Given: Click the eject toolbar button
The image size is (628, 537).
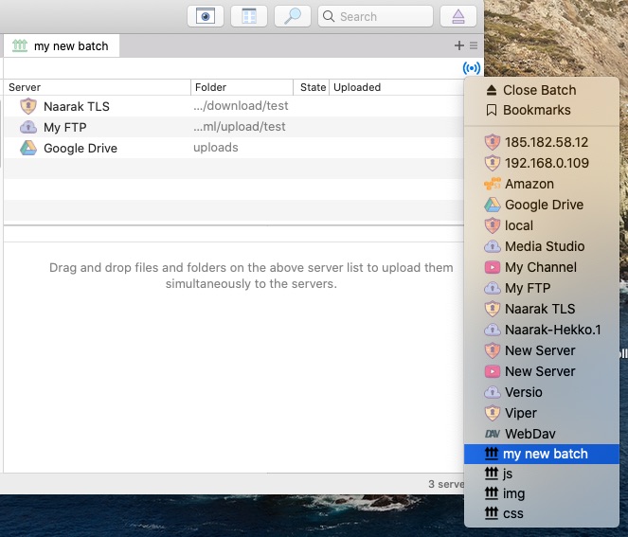Looking at the screenshot, I should (458, 16).
